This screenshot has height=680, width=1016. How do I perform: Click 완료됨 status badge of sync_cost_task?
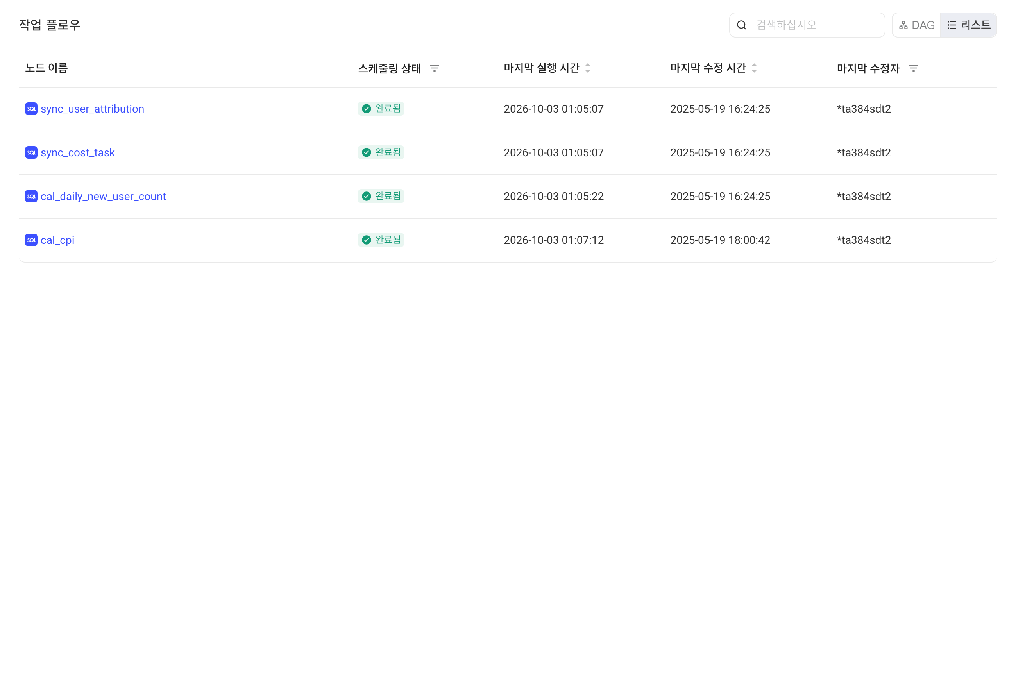click(381, 153)
